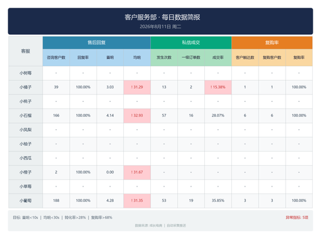Click the value 57 in 小石榴 row

point(164,116)
